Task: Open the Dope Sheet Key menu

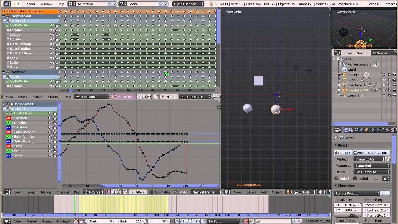Action: pyautogui.click(x=68, y=97)
